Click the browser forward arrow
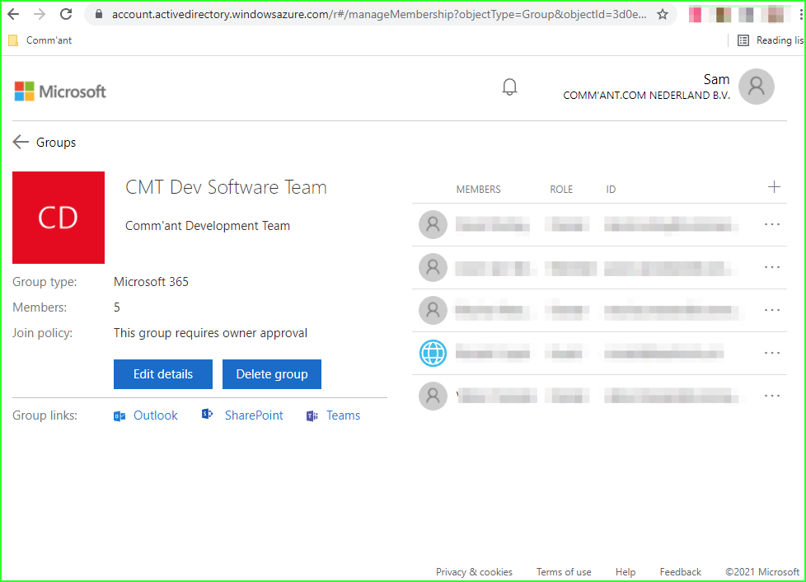 pos(40,14)
